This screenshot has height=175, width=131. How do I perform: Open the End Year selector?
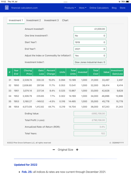click(90, 49)
